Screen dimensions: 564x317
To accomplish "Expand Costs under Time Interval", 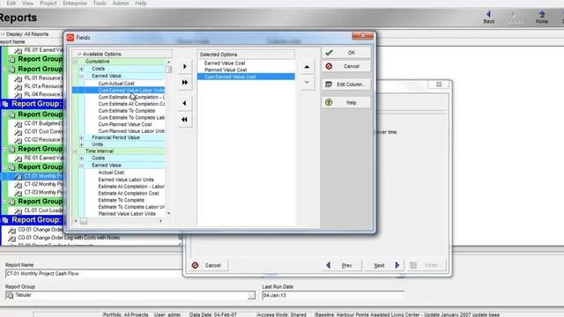I will tap(81, 158).
